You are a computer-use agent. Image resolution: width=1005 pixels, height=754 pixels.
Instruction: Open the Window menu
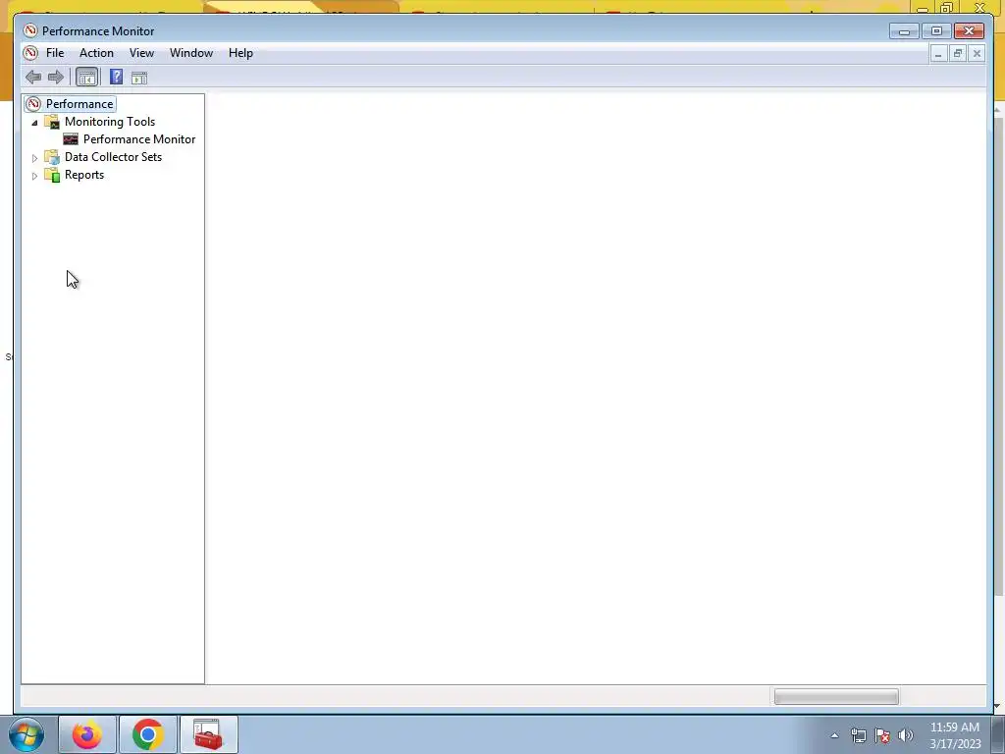pyautogui.click(x=191, y=53)
